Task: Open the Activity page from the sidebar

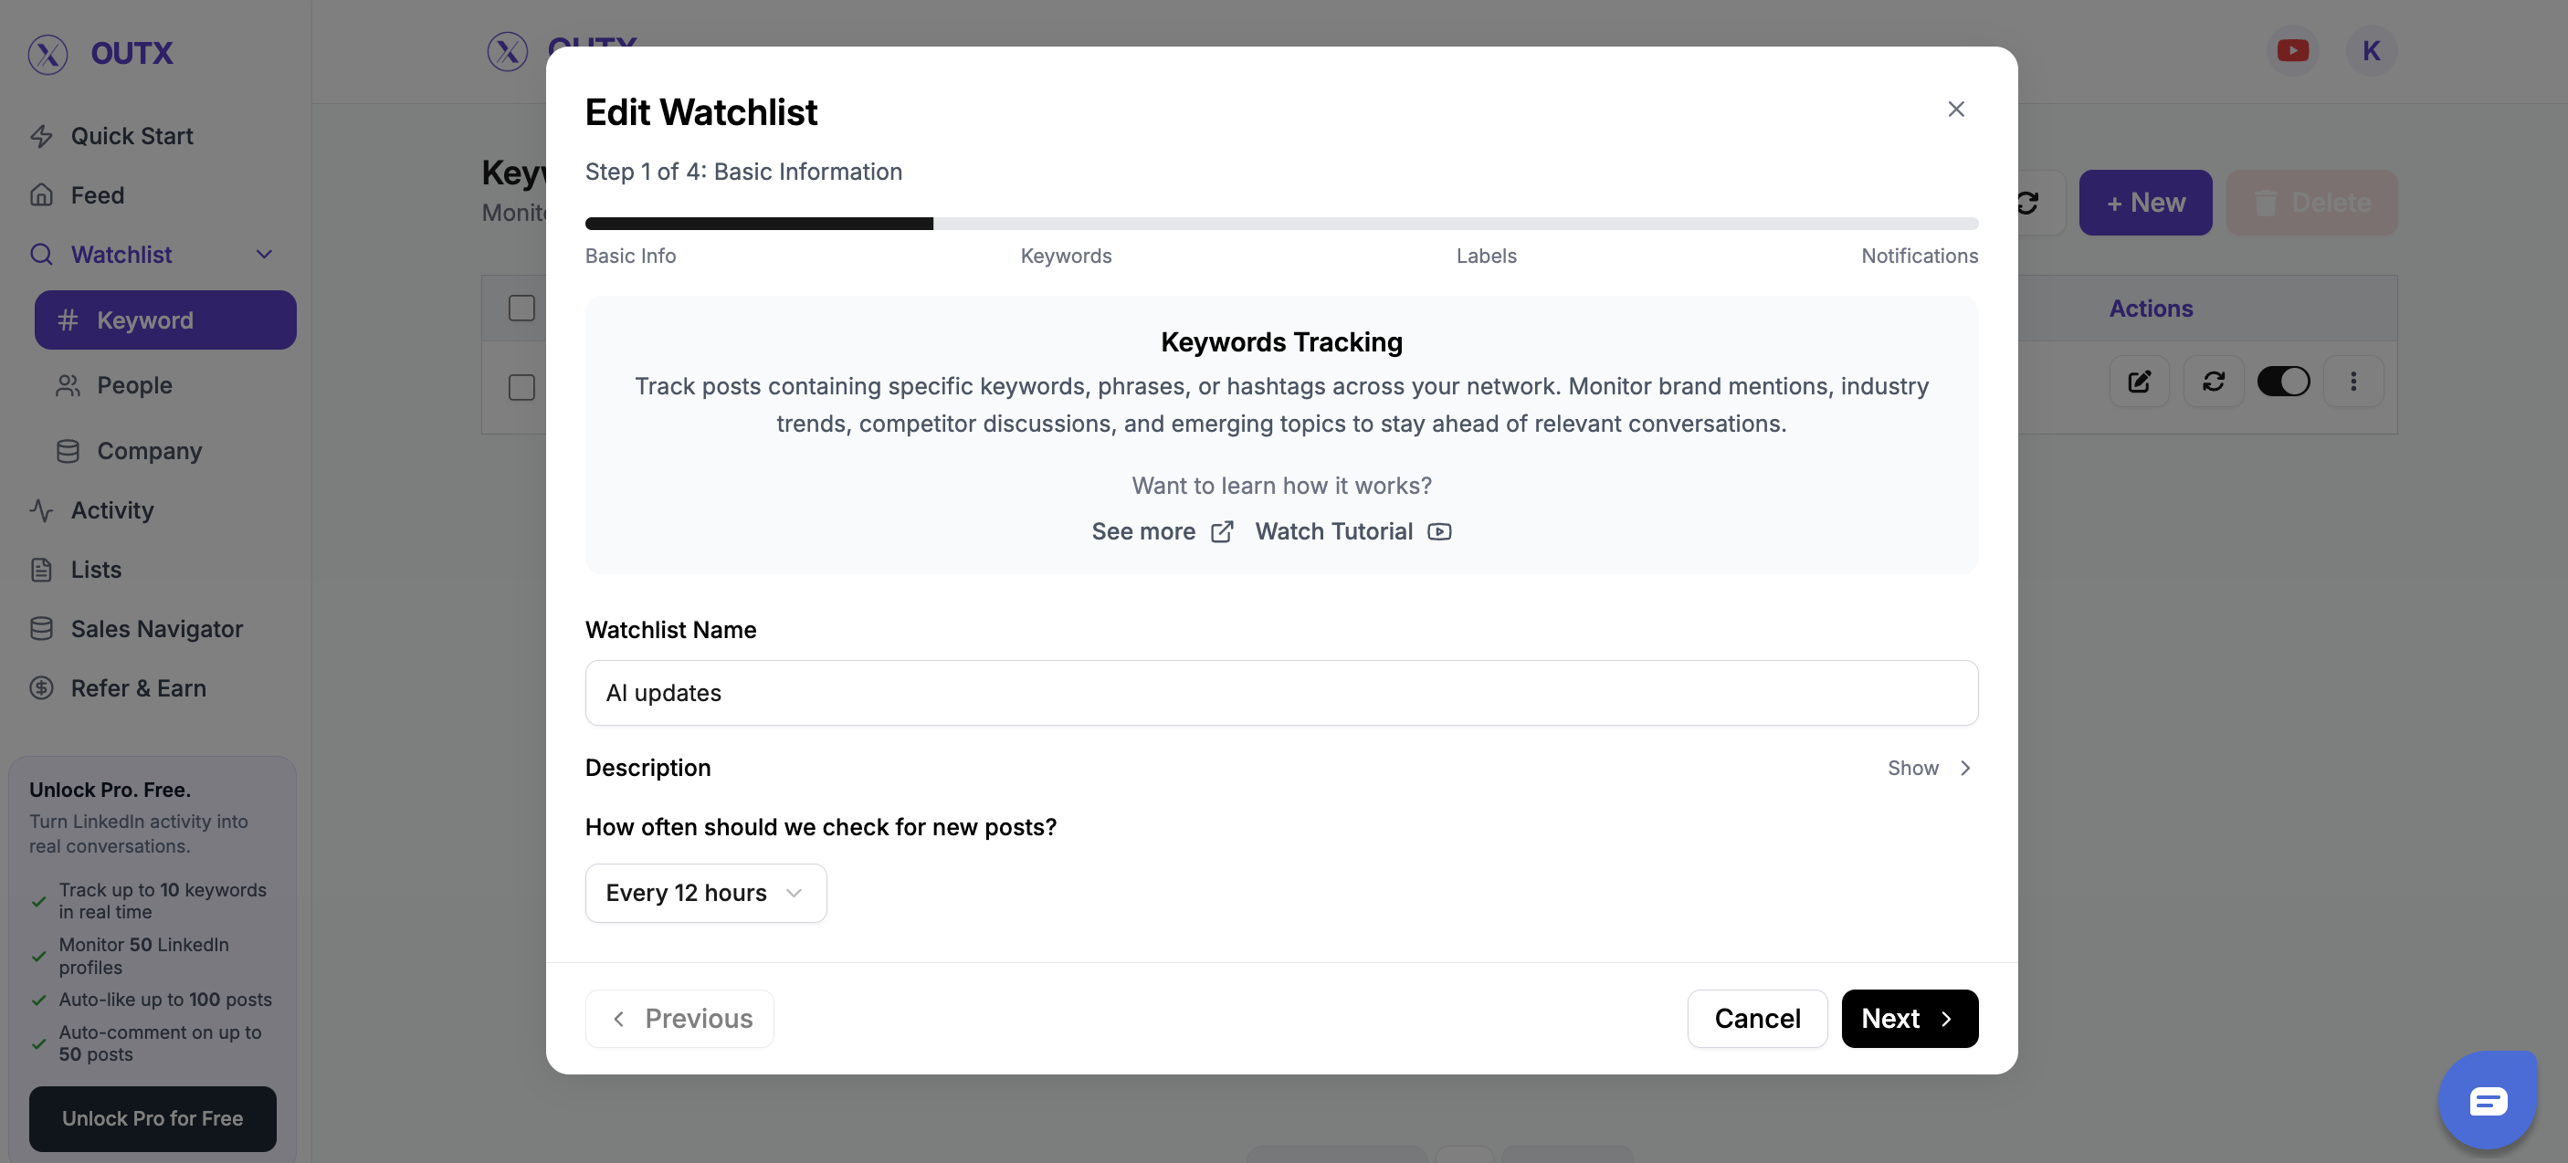Action: (x=111, y=509)
